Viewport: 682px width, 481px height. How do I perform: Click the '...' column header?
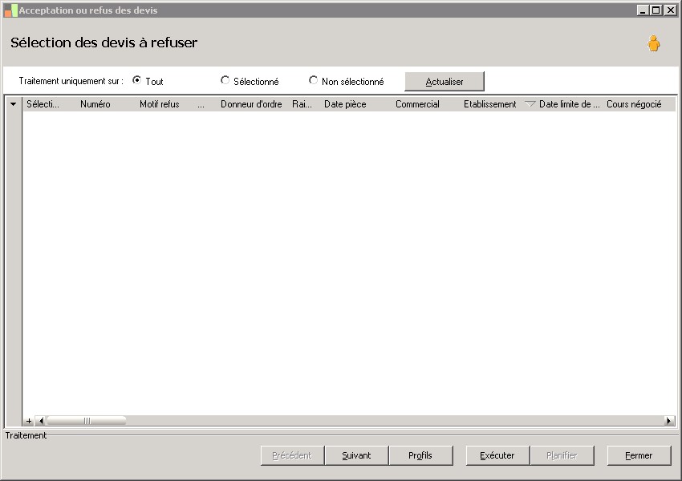[x=201, y=104]
